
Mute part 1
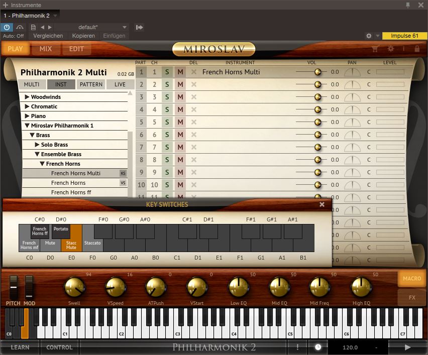180,72
